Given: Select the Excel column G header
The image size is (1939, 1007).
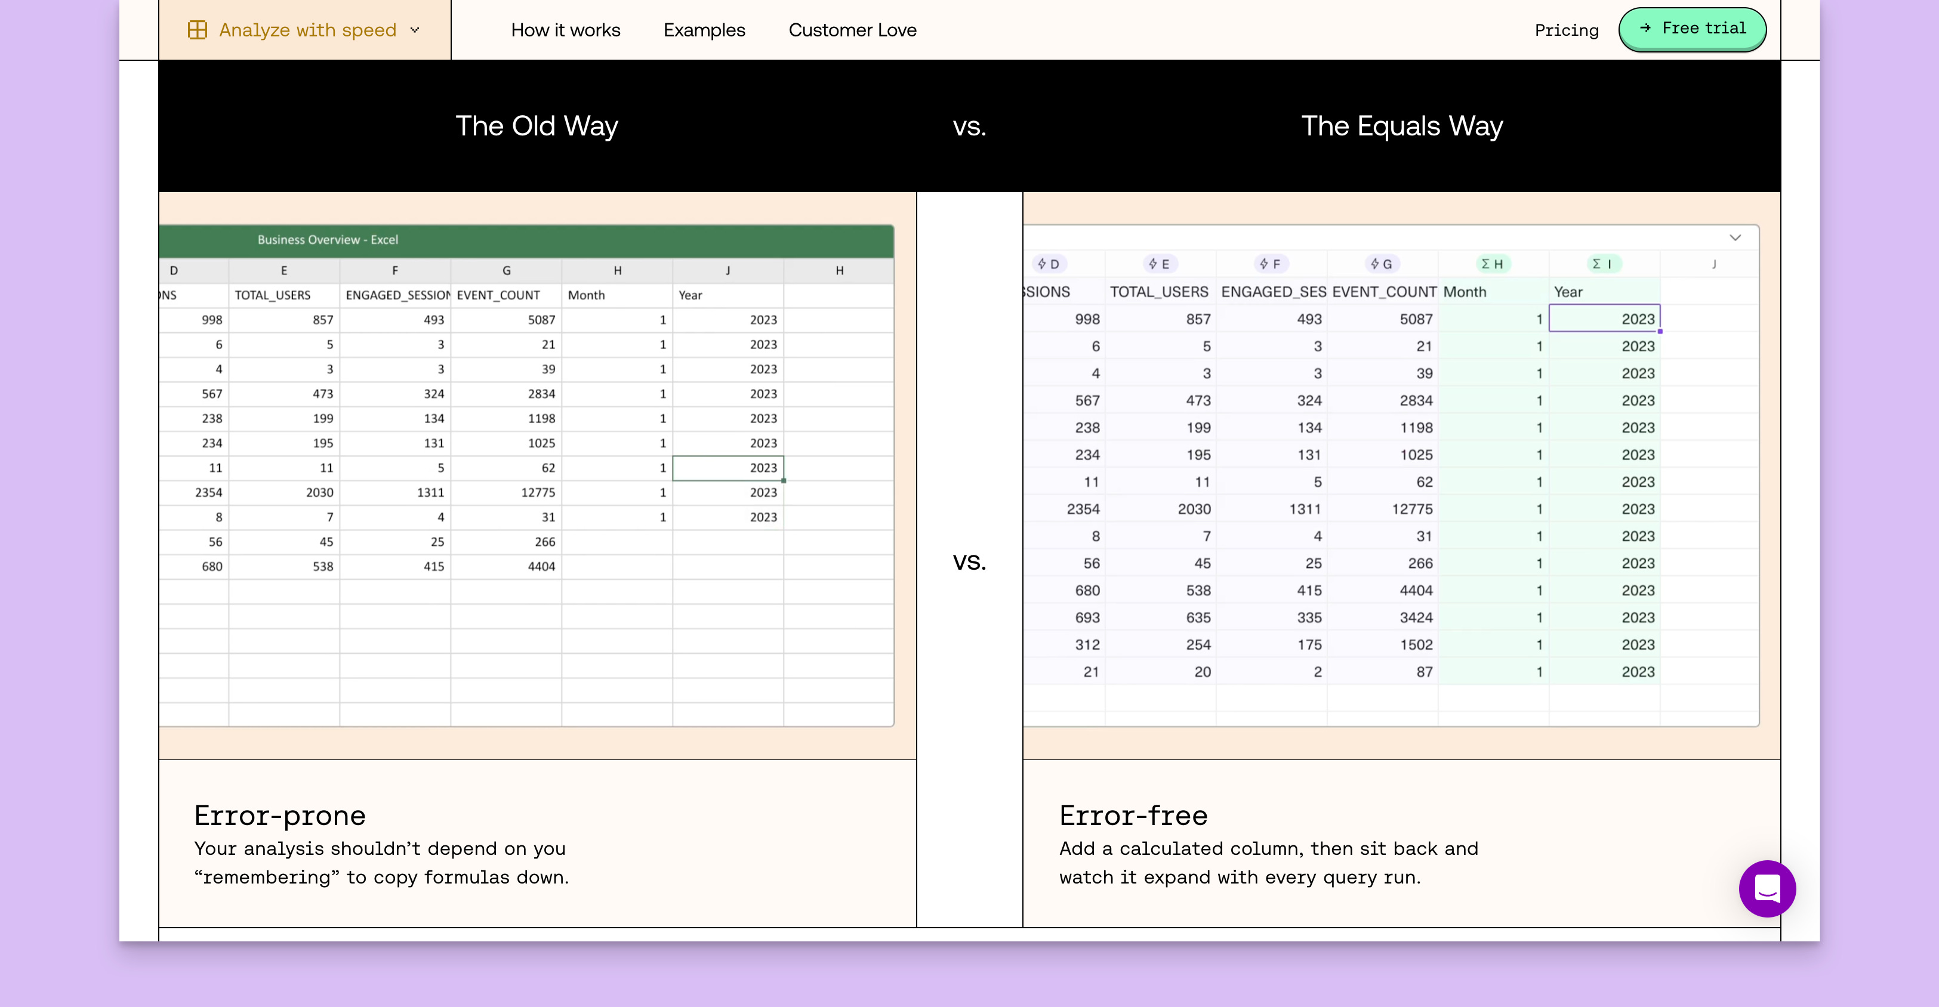Looking at the screenshot, I should coord(507,271).
